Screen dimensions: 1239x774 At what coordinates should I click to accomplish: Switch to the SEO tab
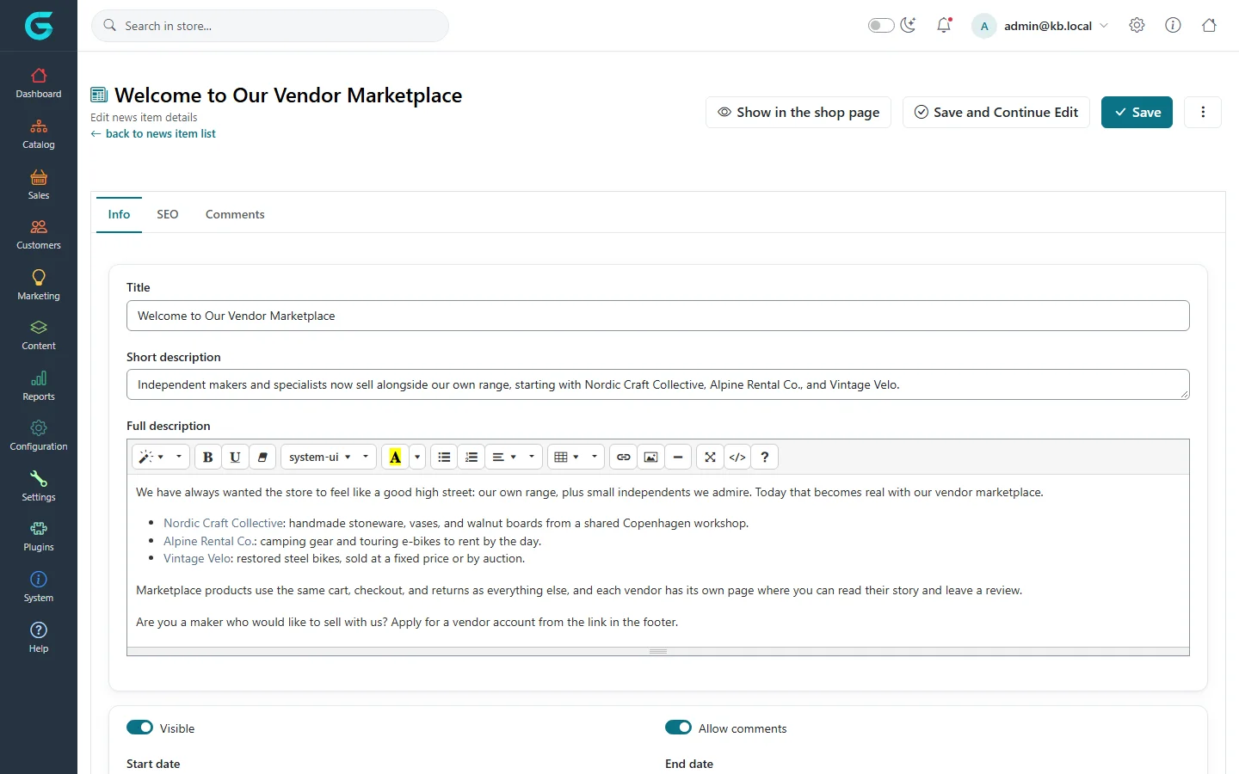point(168,214)
